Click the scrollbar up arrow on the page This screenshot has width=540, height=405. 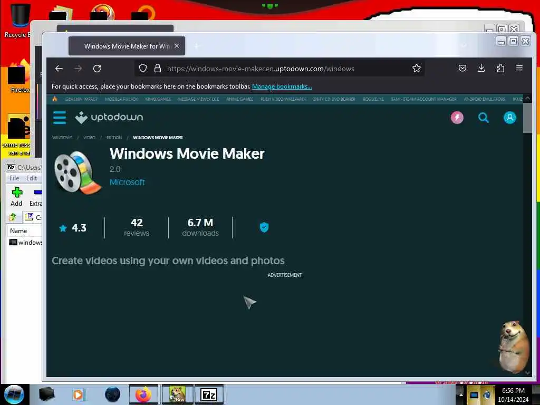coord(527,99)
